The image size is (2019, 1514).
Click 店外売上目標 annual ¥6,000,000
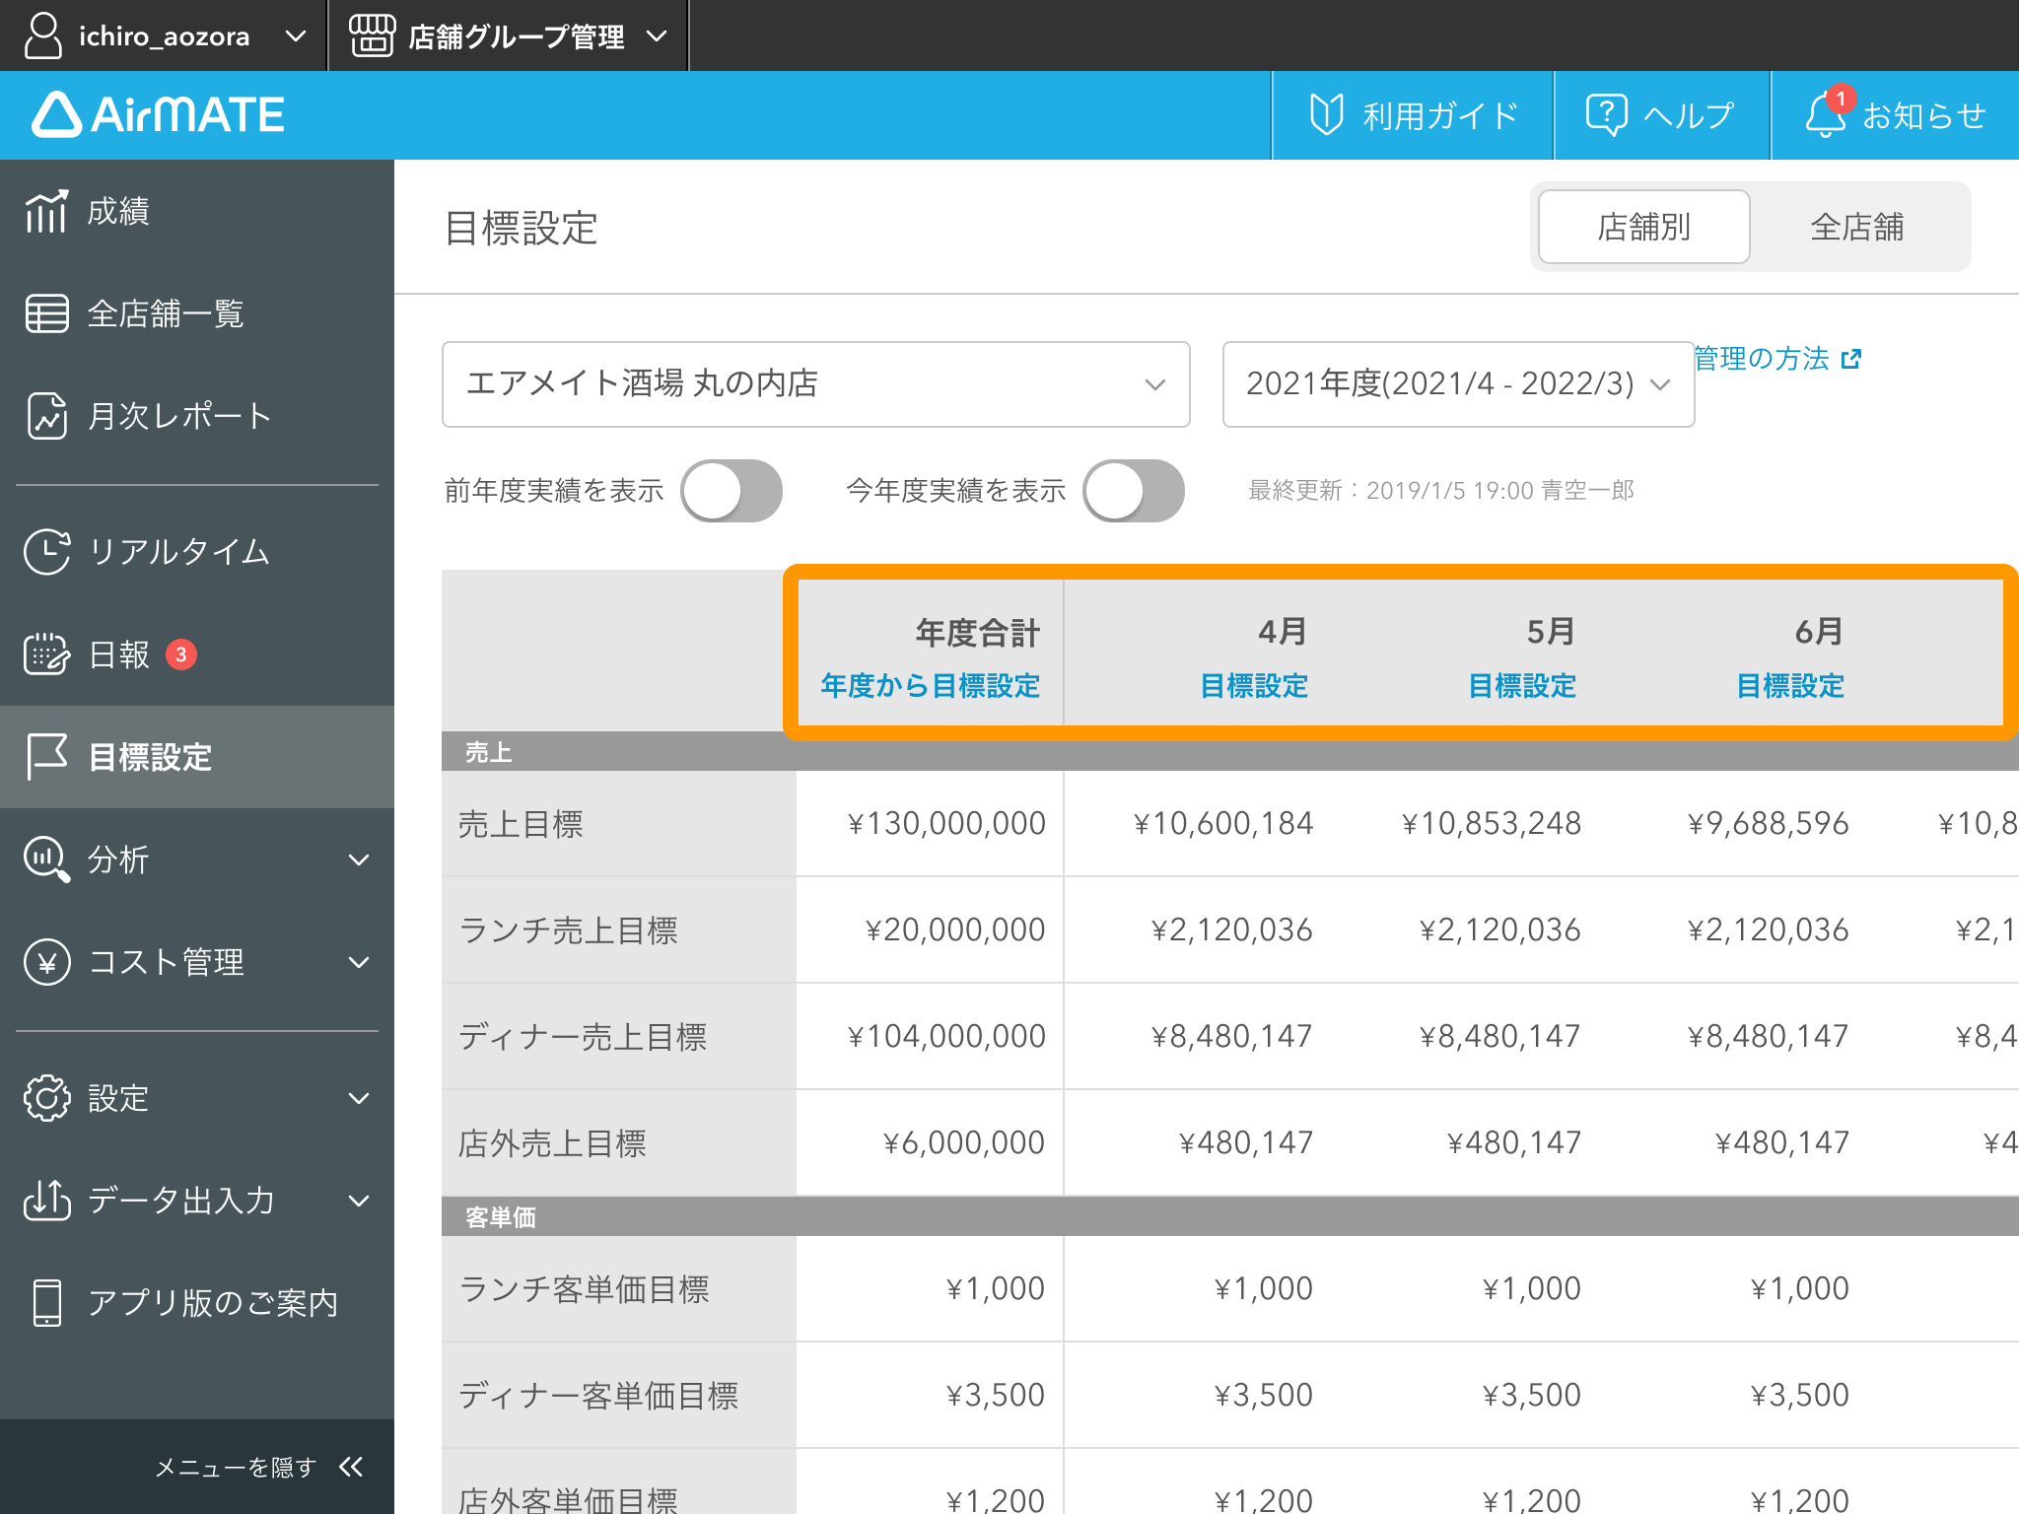tap(963, 1142)
